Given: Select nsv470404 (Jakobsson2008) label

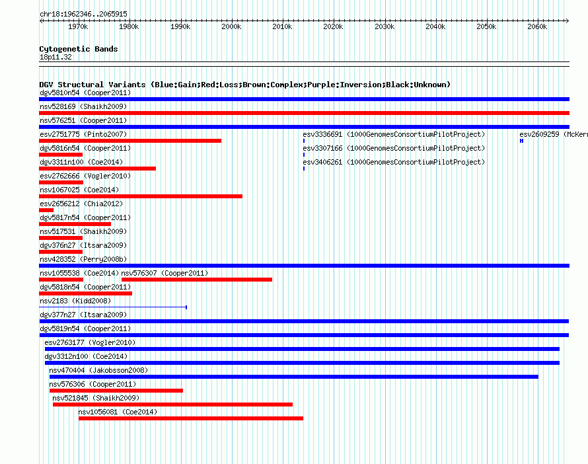Looking at the screenshot, I should [98, 370].
